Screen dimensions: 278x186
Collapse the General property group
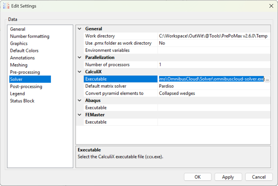[80, 29]
